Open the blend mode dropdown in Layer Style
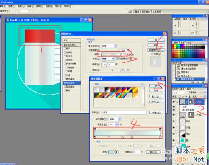This screenshot has width=209, height=165. (109, 46)
